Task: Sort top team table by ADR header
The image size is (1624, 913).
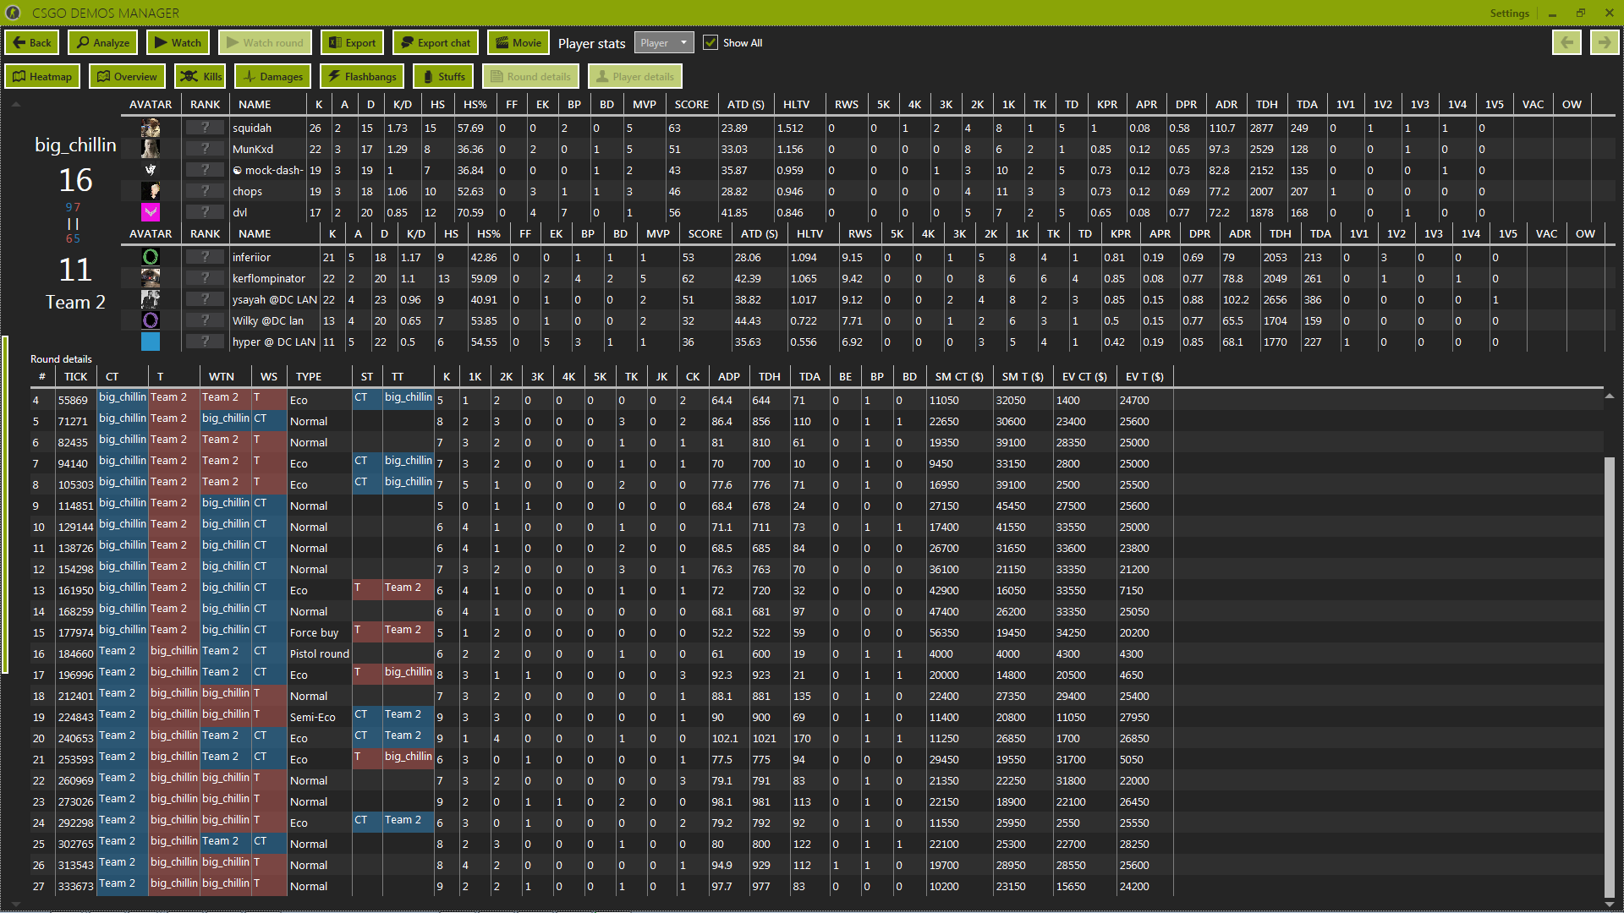Action: [x=1226, y=105]
